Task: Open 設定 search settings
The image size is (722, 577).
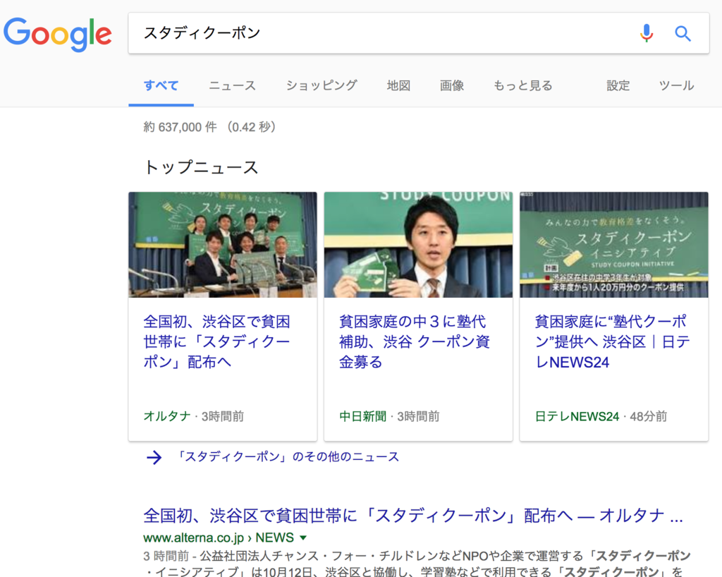Action: 618,85
